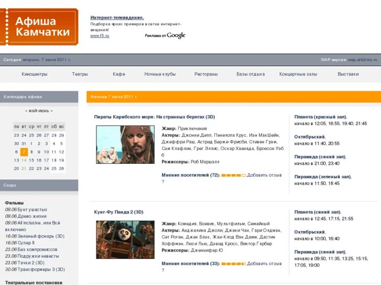Click the Kung Fu Panda thumbnail
Viewport: 381px width, 285px height.
click(125, 240)
